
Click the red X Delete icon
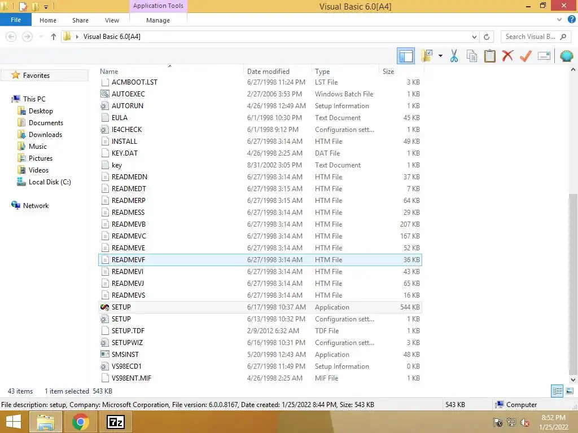pyautogui.click(x=507, y=56)
